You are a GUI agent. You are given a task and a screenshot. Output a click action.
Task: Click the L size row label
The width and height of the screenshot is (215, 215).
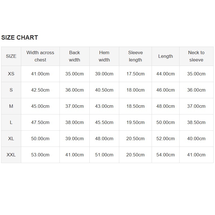(11, 122)
